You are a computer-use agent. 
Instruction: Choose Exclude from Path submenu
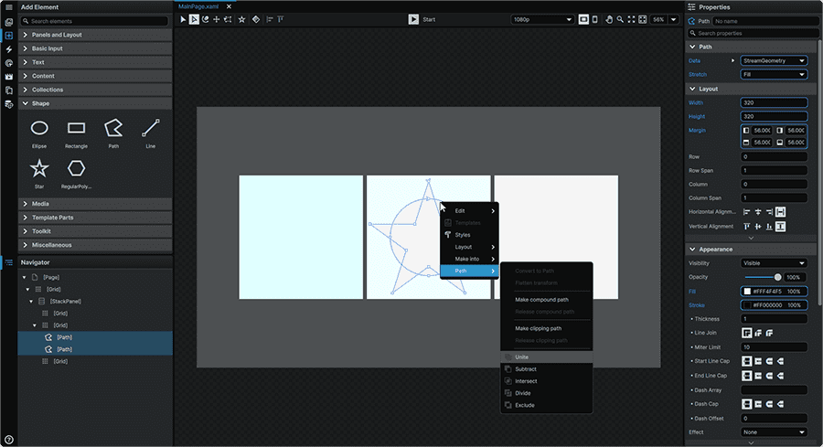click(547, 405)
